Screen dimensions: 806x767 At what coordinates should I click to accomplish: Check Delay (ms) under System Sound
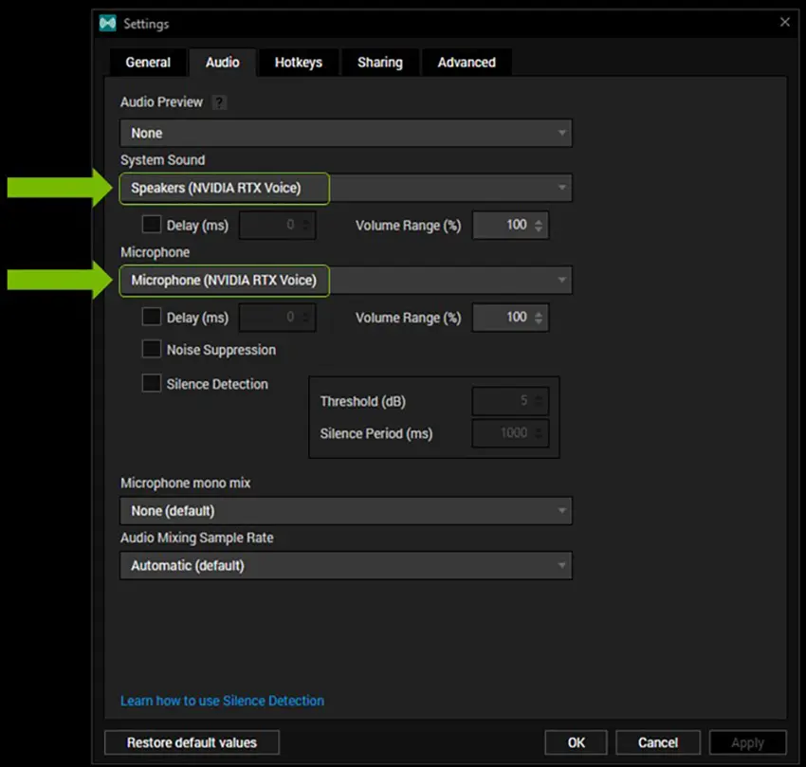[151, 225]
